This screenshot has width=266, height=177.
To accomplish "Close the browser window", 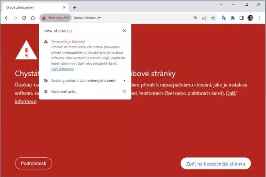I will [259, 5].
